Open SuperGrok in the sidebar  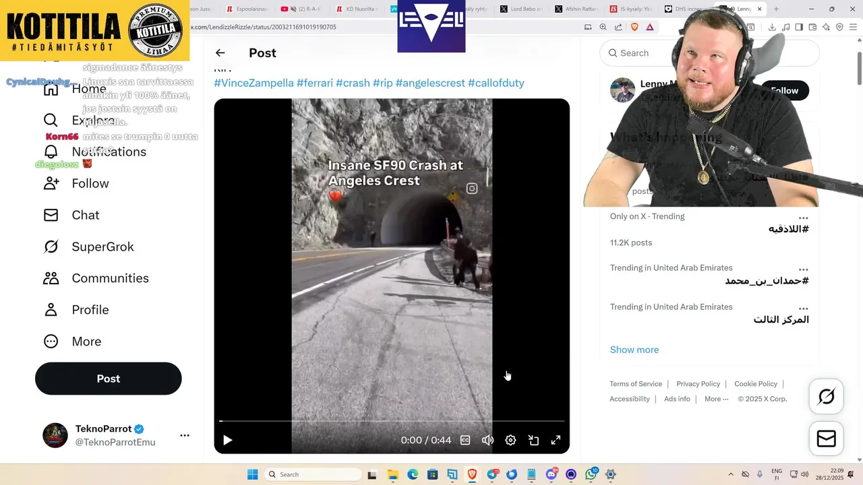(x=88, y=247)
